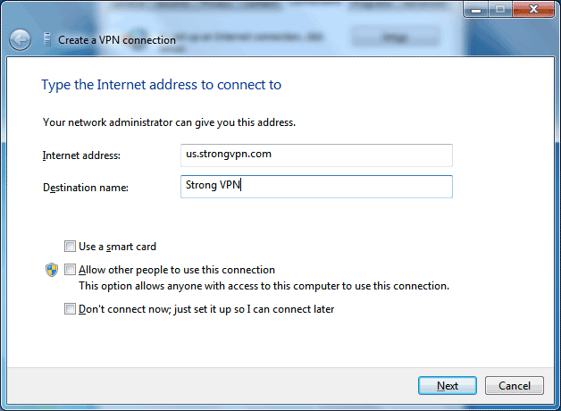Enable the Use a smart card checkbox
Screen dimensions: 561x411
70,247
